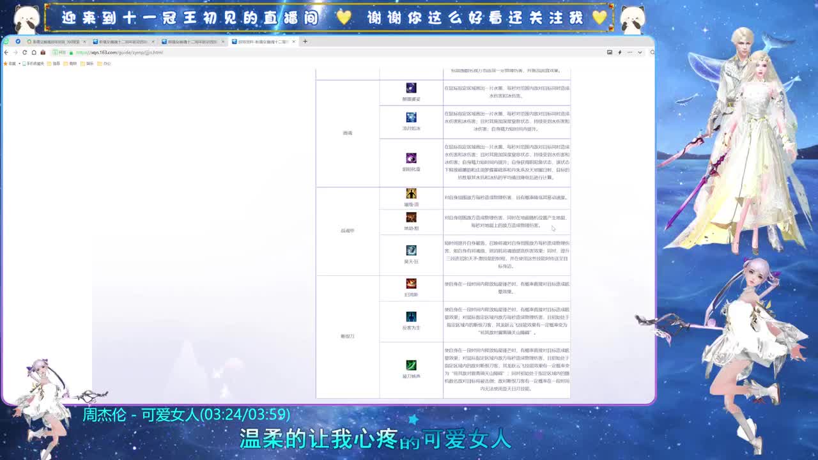Click the 反客为主 skill name
818x460 pixels.
click(x=411, y=328)
